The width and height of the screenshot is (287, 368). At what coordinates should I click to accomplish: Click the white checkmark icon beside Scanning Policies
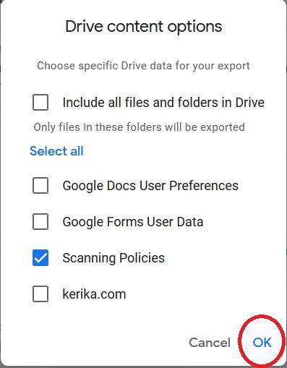pyautogui.click(x=40, y=258)
